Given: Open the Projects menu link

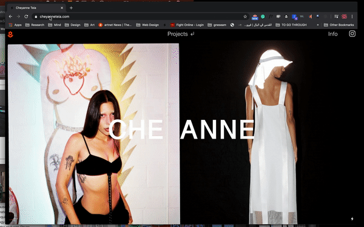Looking at the screenshot, I should pyautogui.click(x=181, y=34).
